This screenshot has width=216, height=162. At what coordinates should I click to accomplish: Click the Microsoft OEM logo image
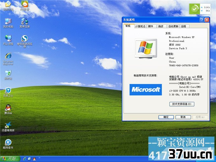(145, 90)
